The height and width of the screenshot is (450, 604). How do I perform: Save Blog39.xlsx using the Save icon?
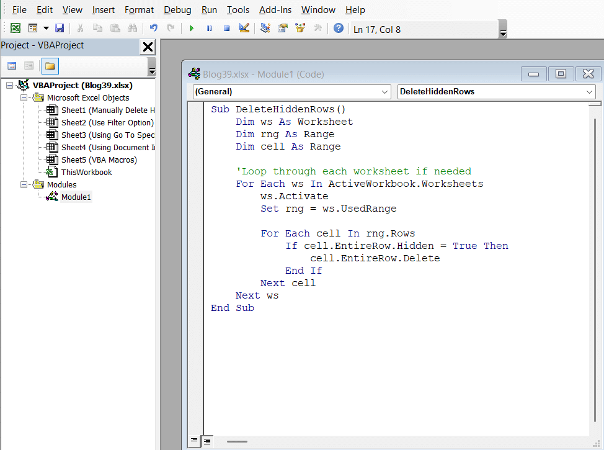coord(59,28)
